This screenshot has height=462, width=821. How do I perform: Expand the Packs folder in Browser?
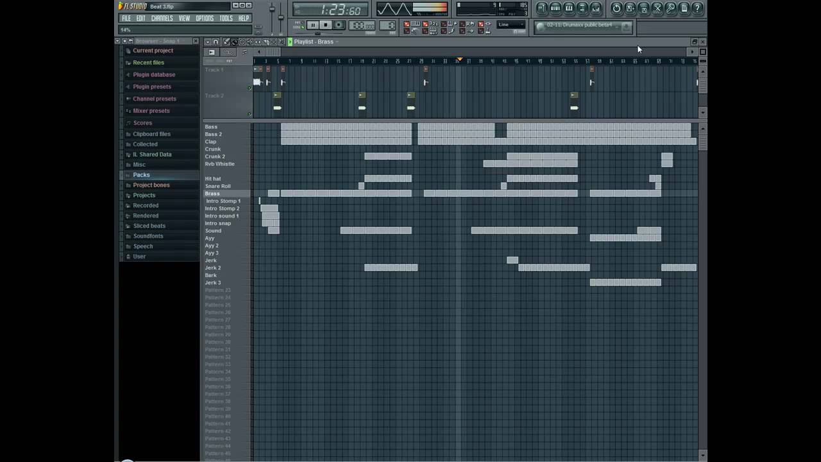point(141,175)
